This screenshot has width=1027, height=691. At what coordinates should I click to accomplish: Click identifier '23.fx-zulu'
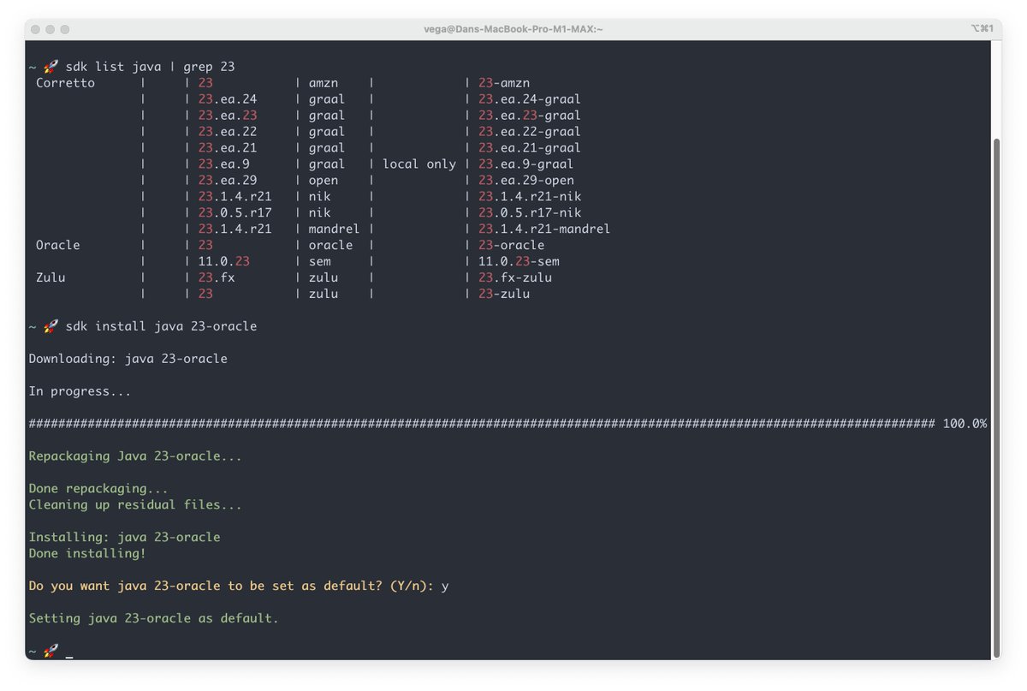515,277
